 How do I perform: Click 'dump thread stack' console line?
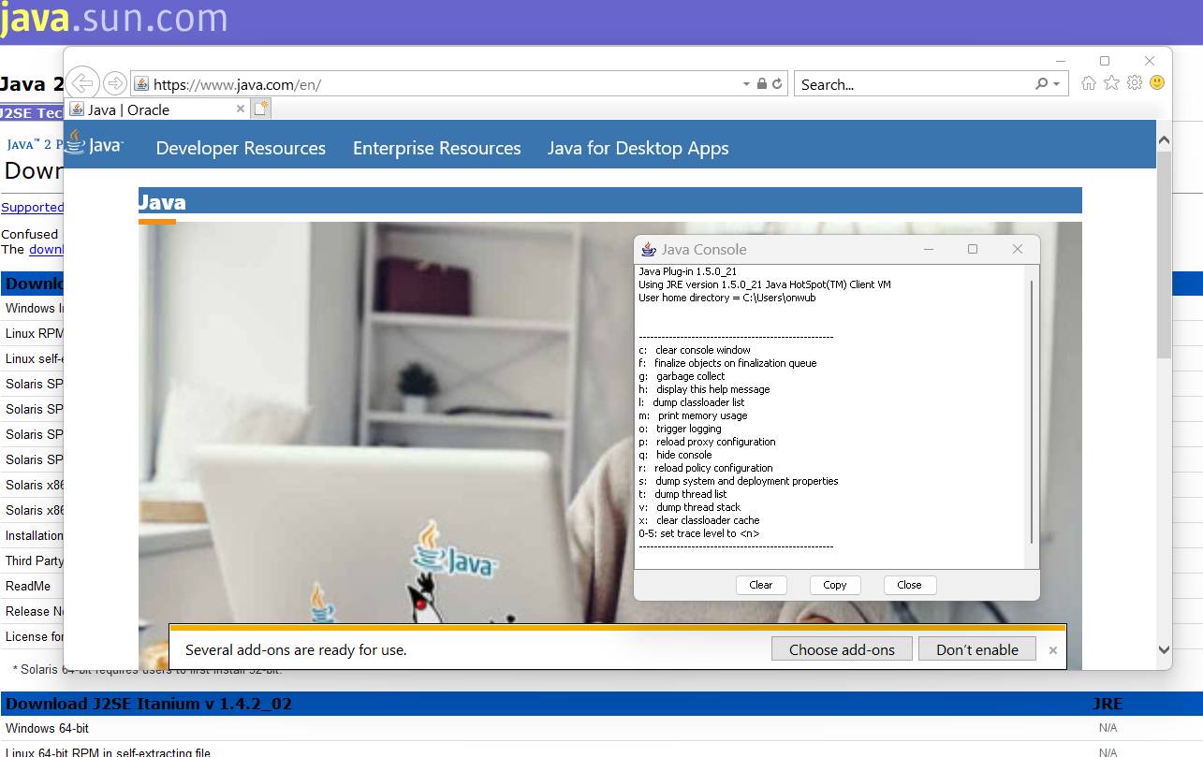[689, 507]
